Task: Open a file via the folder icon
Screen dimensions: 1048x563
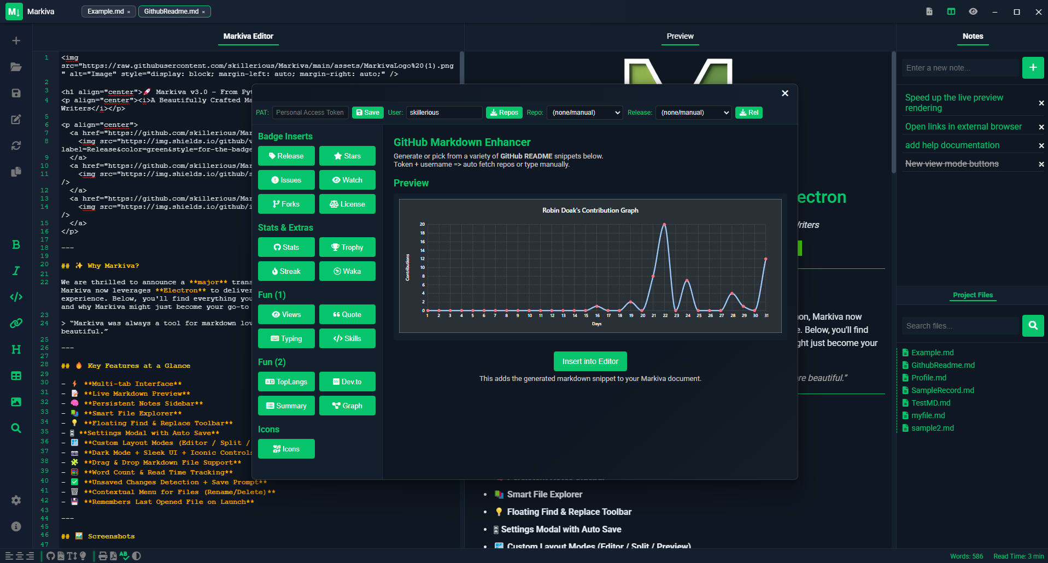Action: pos(16,67)
